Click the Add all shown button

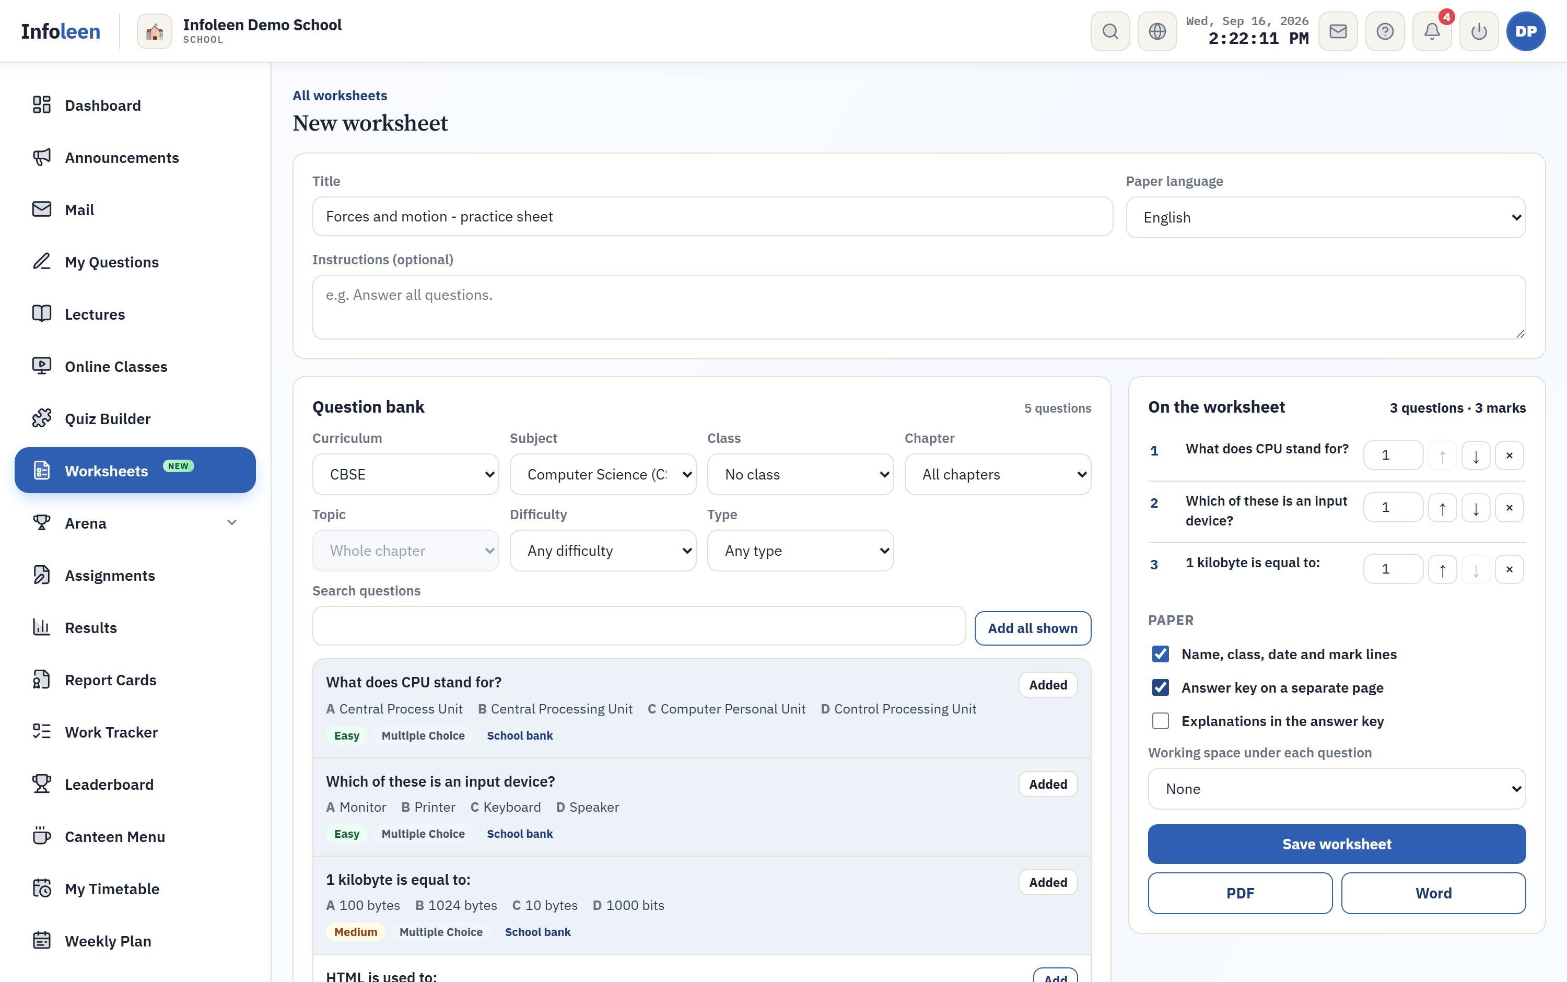pos(1033,629)
